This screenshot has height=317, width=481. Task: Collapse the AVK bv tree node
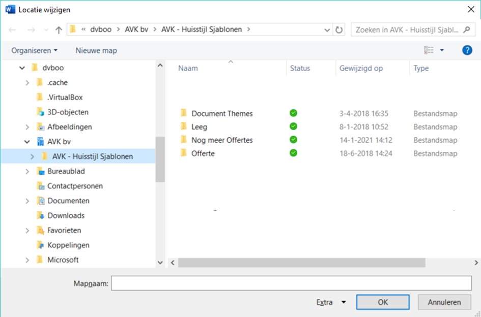tap(27, 142)
